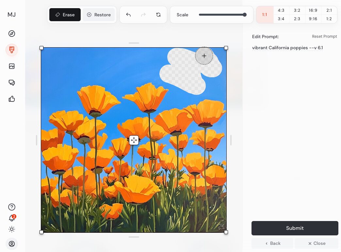Click into the Edit Prompt text field
The image size is (341, 252).
[x=287, y=48]
